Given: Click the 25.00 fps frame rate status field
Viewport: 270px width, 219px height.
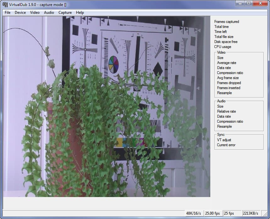Looking at the screenshot, I should click(x=212, y=213).
